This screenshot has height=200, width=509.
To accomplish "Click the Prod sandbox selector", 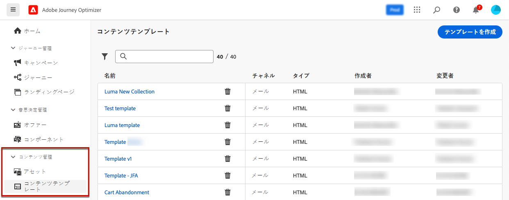I will (395, 10).
